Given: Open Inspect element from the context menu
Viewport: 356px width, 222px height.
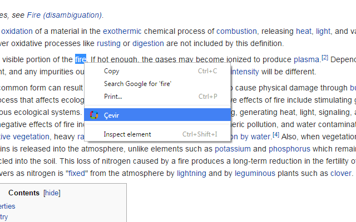Looking at the screenshot, I should tap(127, 134).
